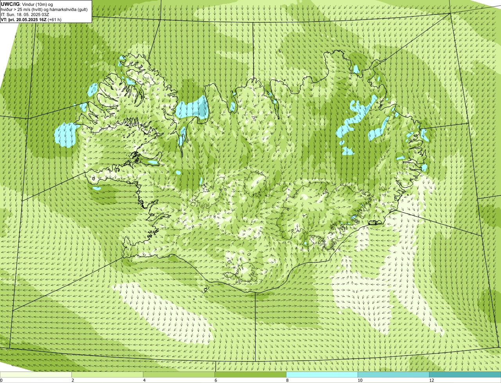The width and height of the screenshot is (501, 383).
Task: Click the 8–10 m/s light cyan legend swatch
Action: 323,374
